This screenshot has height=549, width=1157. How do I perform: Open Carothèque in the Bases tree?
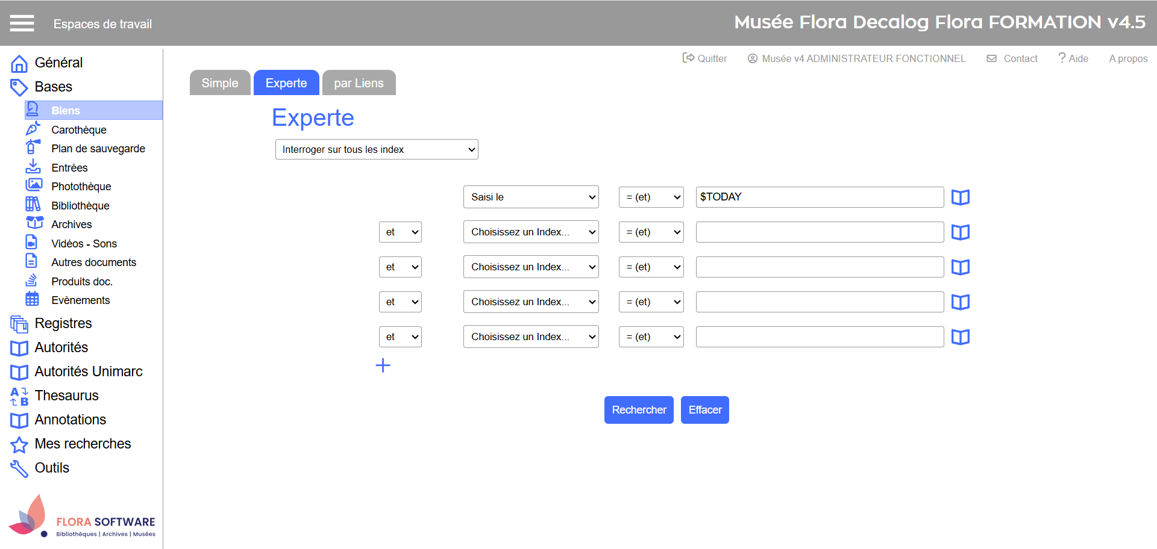78,130
